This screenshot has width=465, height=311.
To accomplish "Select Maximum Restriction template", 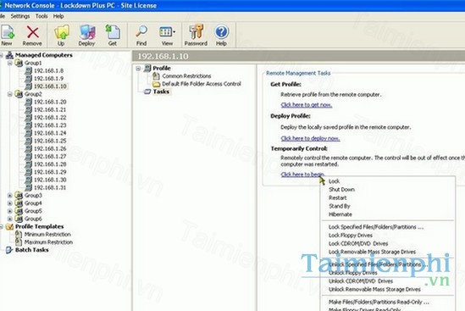I will point(48,242).
